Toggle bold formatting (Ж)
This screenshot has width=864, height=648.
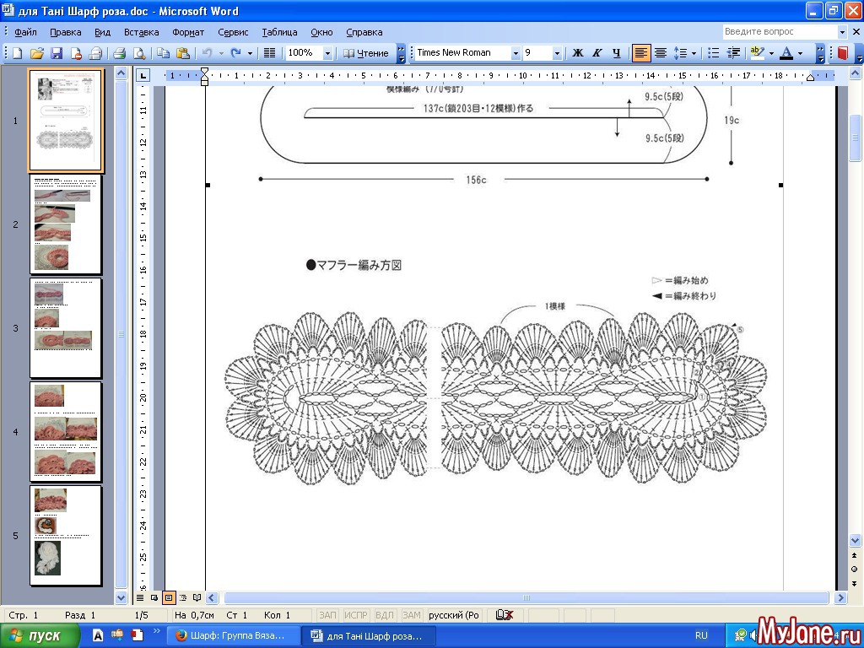point(578,53)
